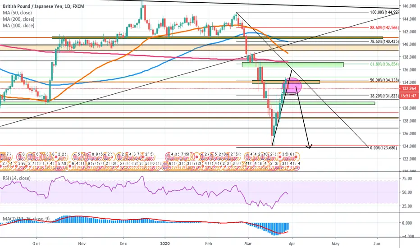Click 130.000 on the price axis

tap(409, 108)
